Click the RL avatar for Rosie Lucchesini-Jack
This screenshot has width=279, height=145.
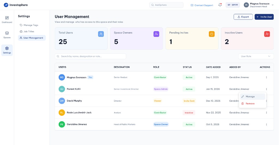point(62,113)
